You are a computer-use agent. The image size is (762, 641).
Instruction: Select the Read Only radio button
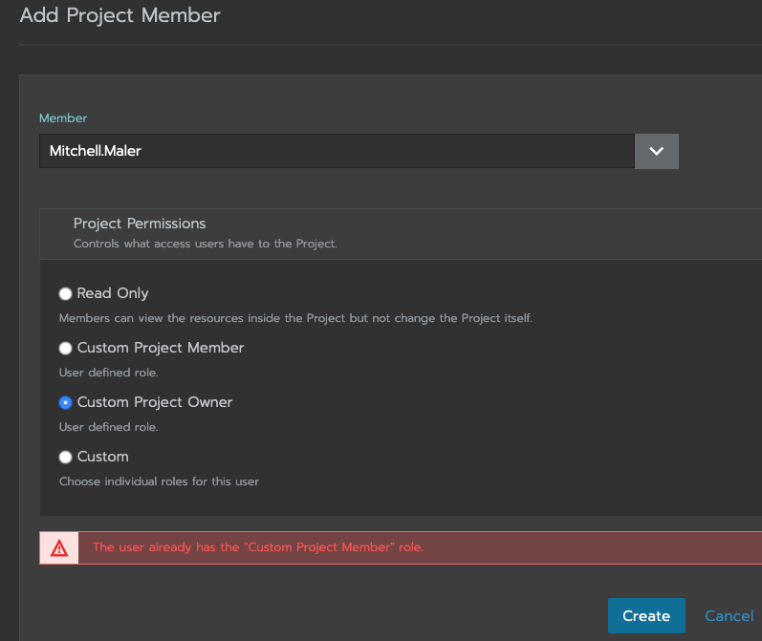[x=65, y=294]
